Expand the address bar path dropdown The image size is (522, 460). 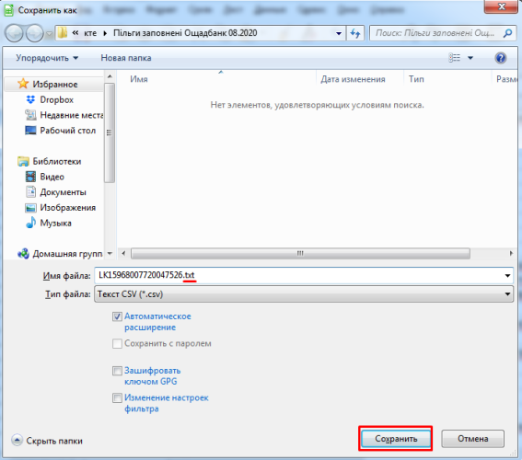point(339,33)
